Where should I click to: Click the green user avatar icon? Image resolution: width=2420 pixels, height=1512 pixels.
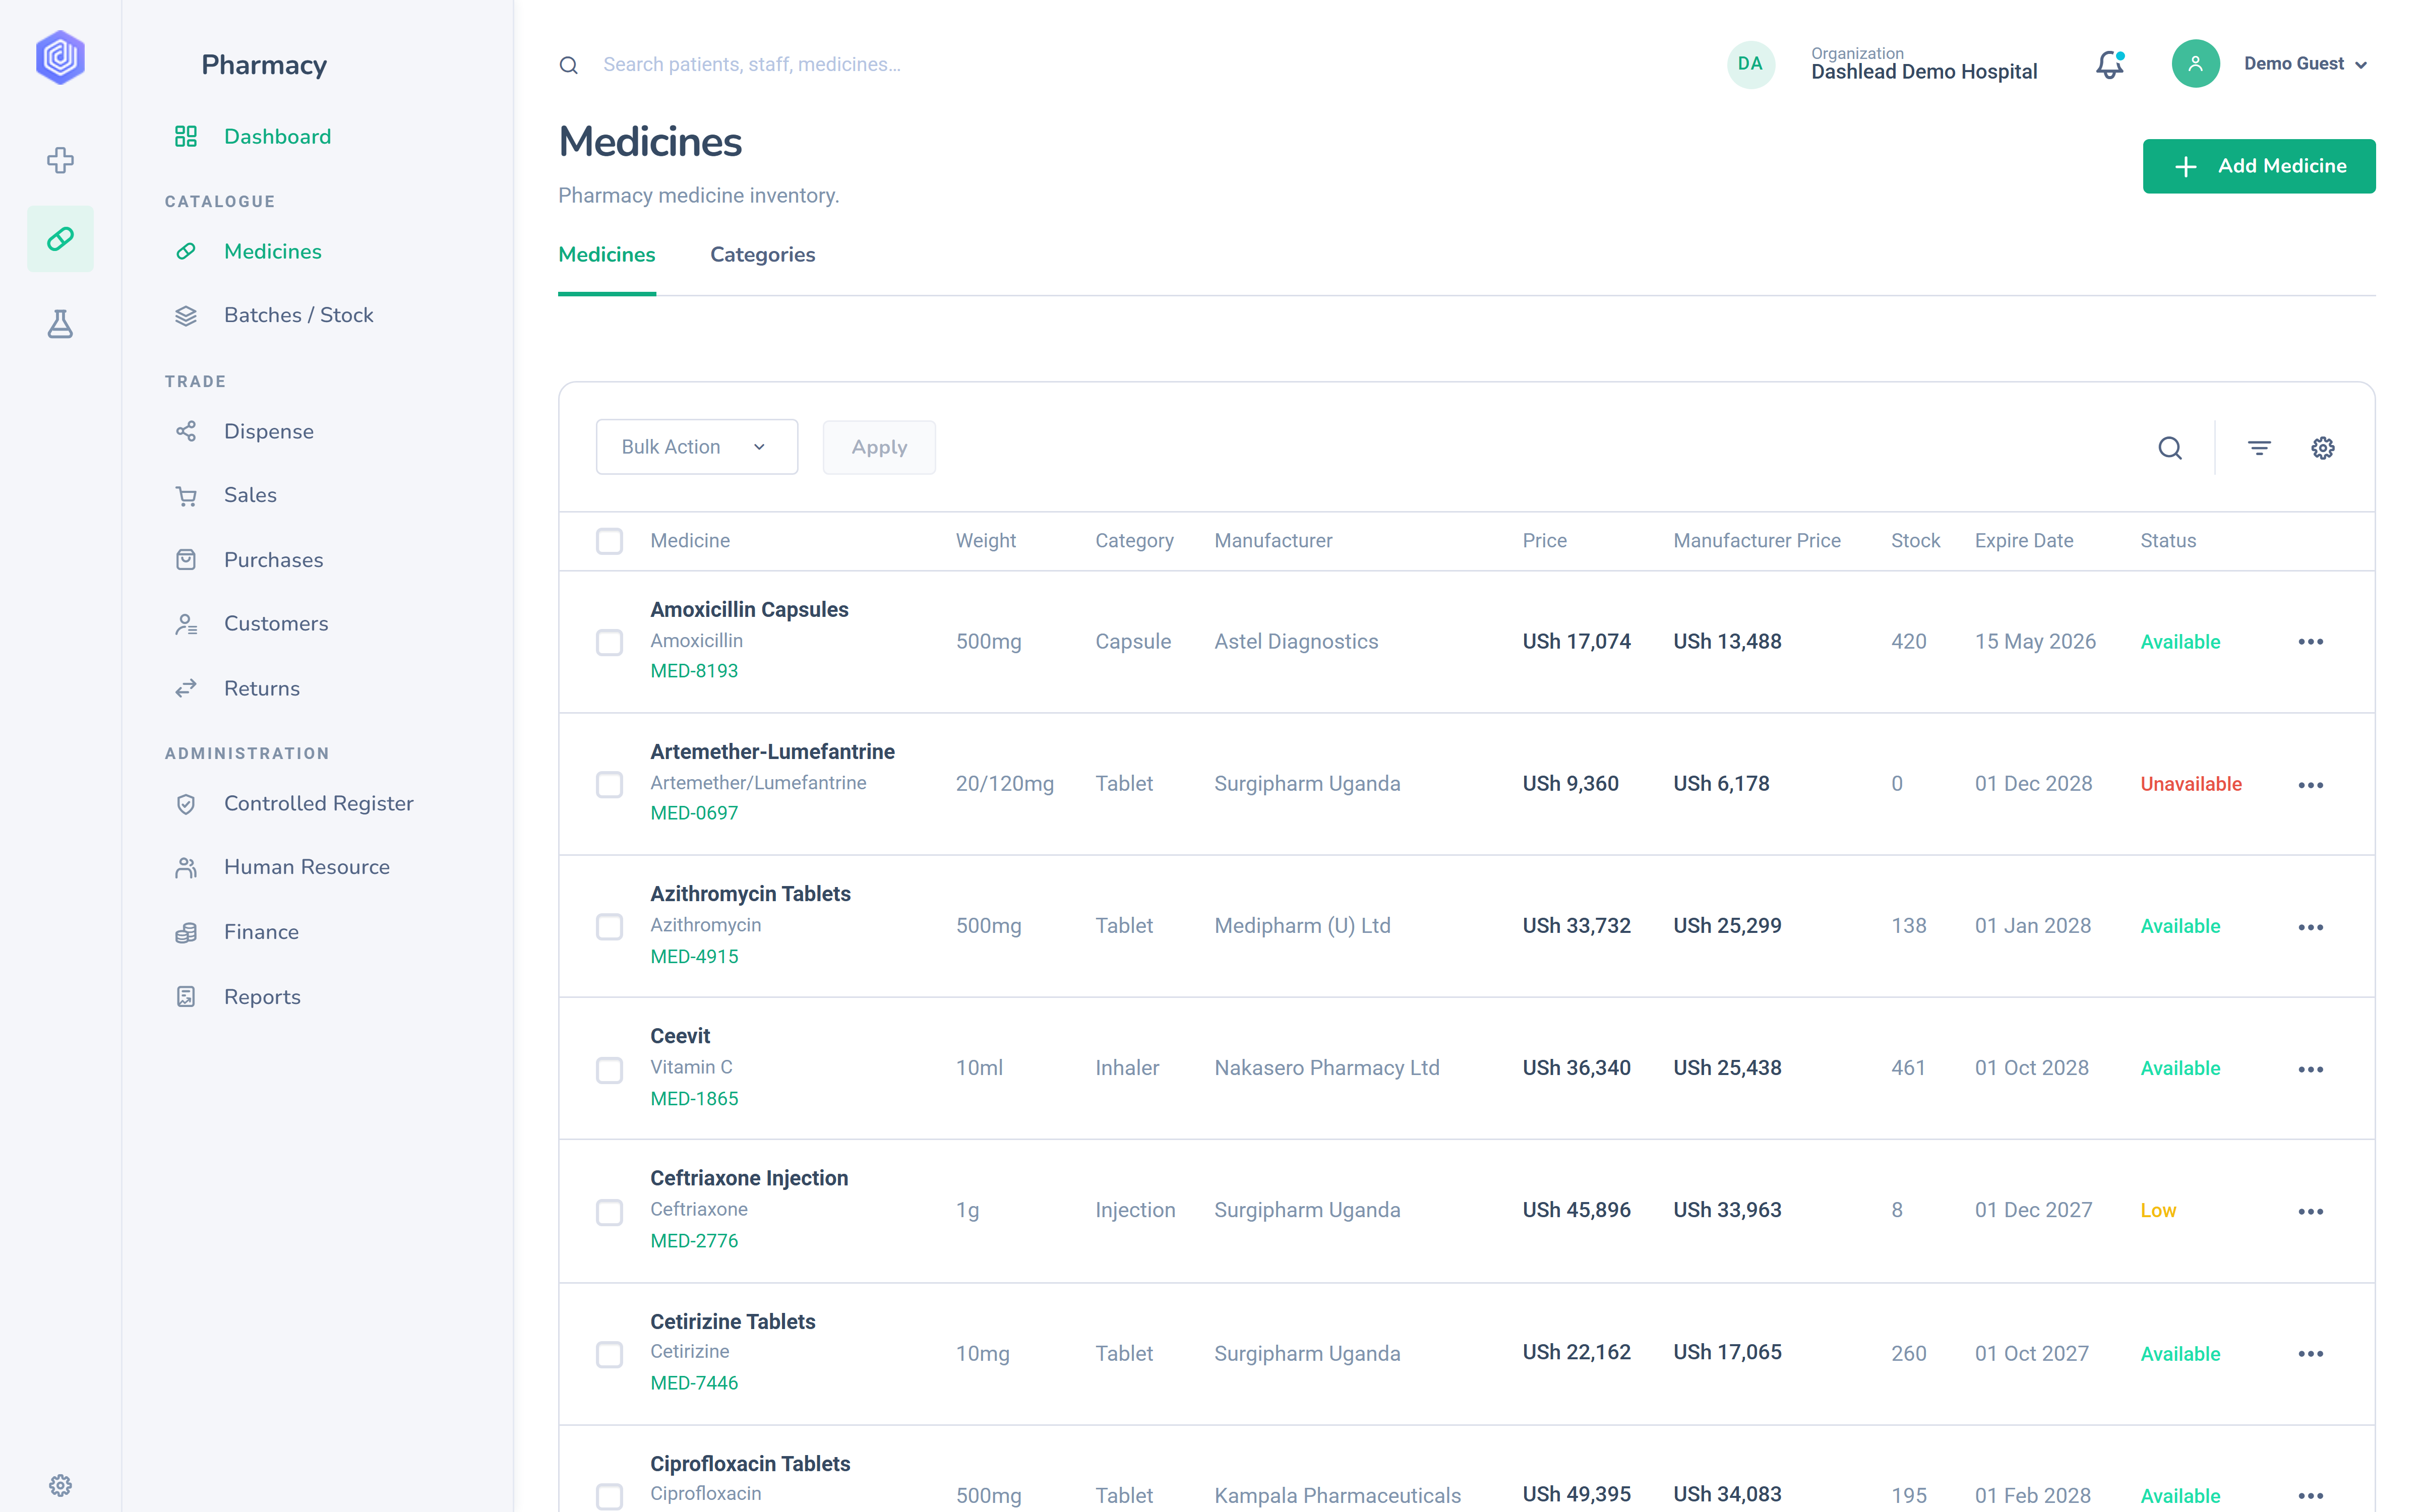(2196, 64)
